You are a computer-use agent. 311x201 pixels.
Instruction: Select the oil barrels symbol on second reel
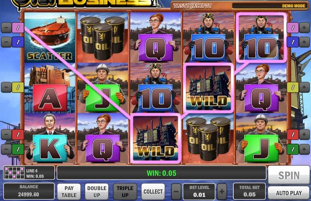tap(103, 38)
